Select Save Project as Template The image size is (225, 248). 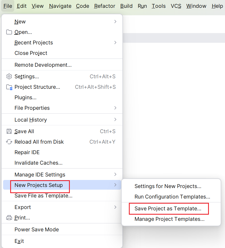point(168,209)
